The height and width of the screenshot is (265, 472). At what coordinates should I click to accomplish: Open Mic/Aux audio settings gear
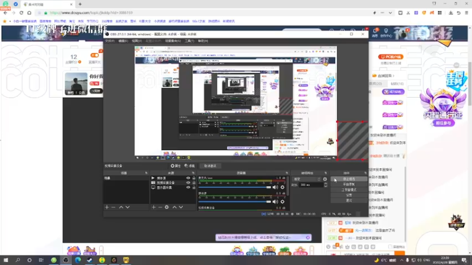[283, 187]
